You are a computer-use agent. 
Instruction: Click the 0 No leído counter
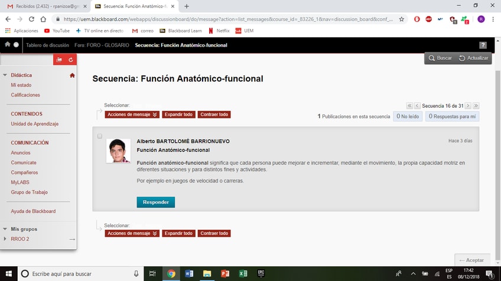pyautogui.click(x=408, y=116)
